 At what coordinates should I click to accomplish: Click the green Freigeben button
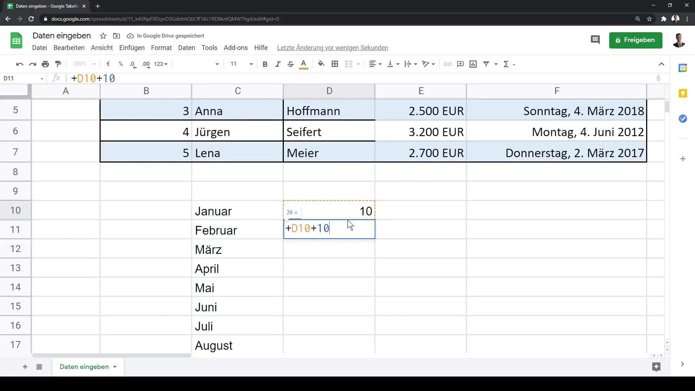[x=636, y=40]
